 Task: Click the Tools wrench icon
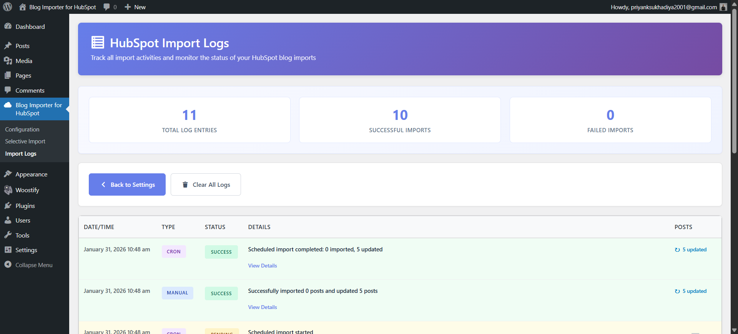click(8, 235)
